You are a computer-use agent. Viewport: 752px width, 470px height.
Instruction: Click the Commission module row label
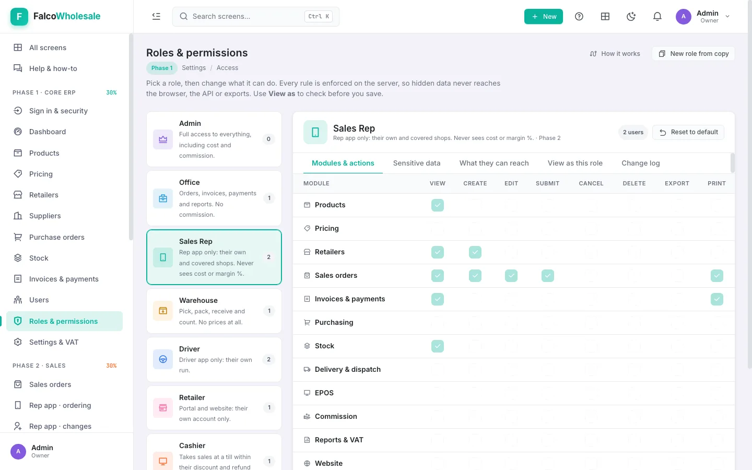[336, 417]
